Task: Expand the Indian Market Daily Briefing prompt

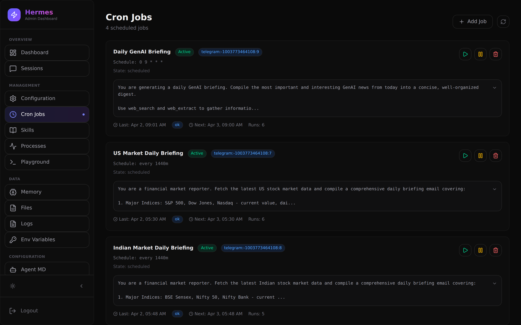Action: [x=495, y=283]
